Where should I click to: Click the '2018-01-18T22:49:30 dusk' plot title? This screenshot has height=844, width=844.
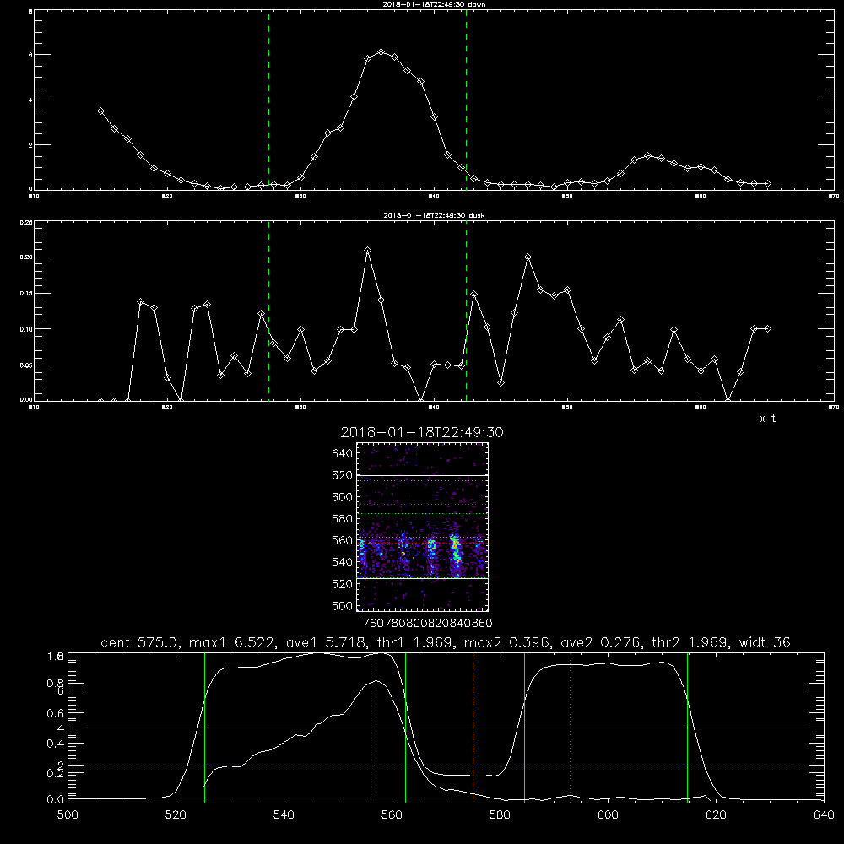(x=434, y=215)
